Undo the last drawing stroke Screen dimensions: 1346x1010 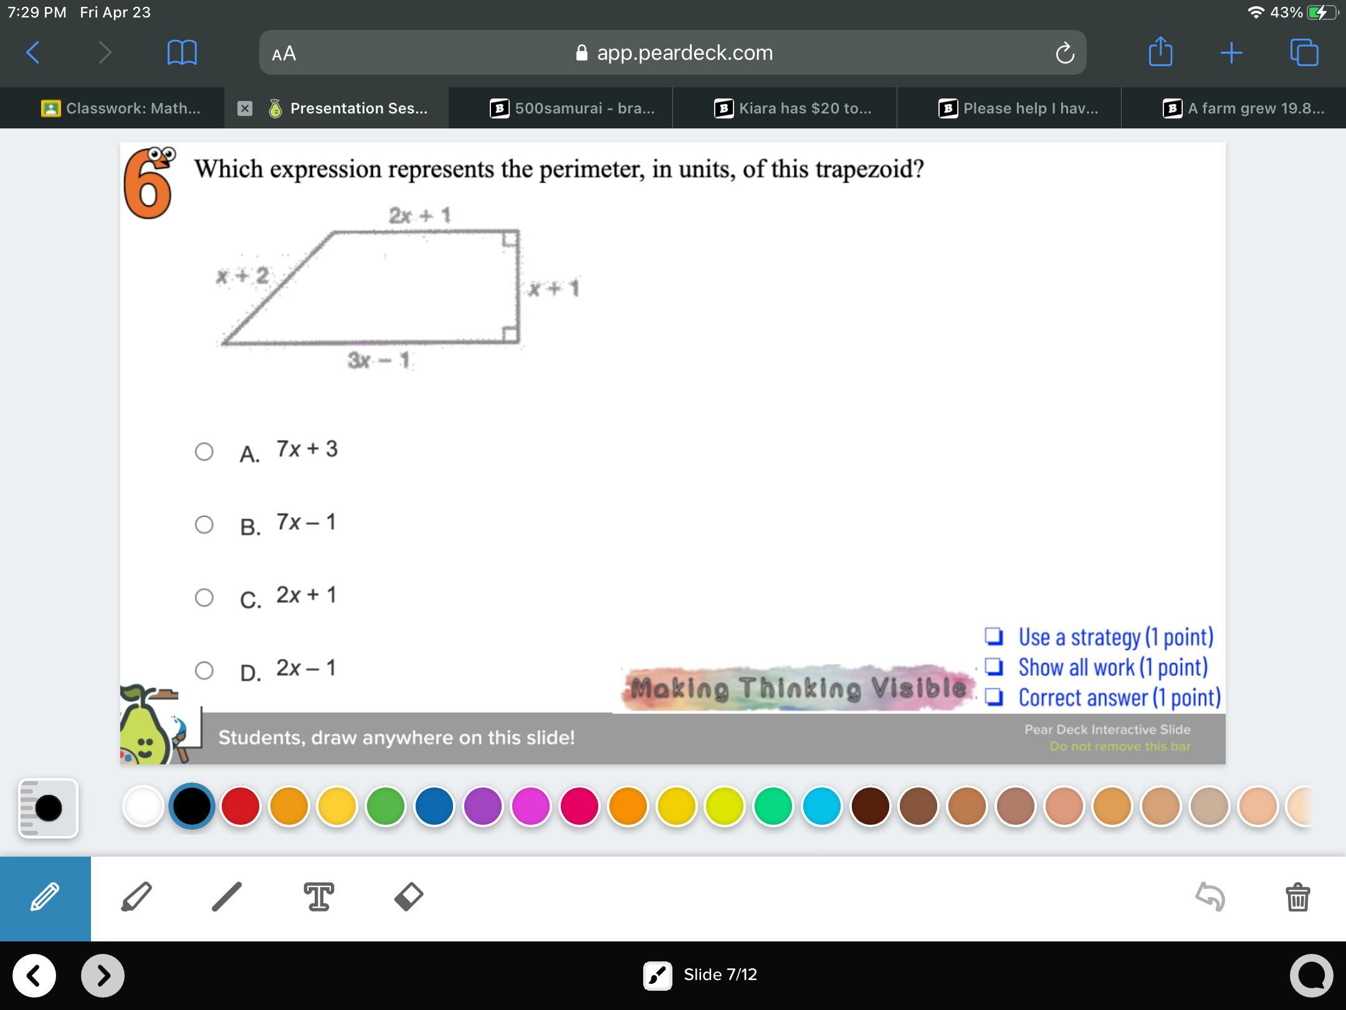pos(1210,897)
